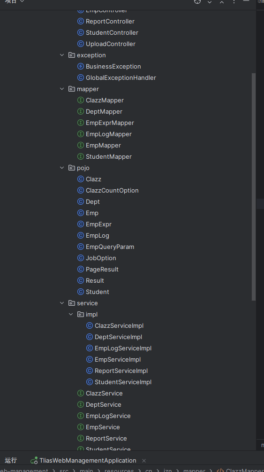This screenshot has width=264, height=472.
Task: Click the DeptService interface icon
Action: (x=80, y=404)
